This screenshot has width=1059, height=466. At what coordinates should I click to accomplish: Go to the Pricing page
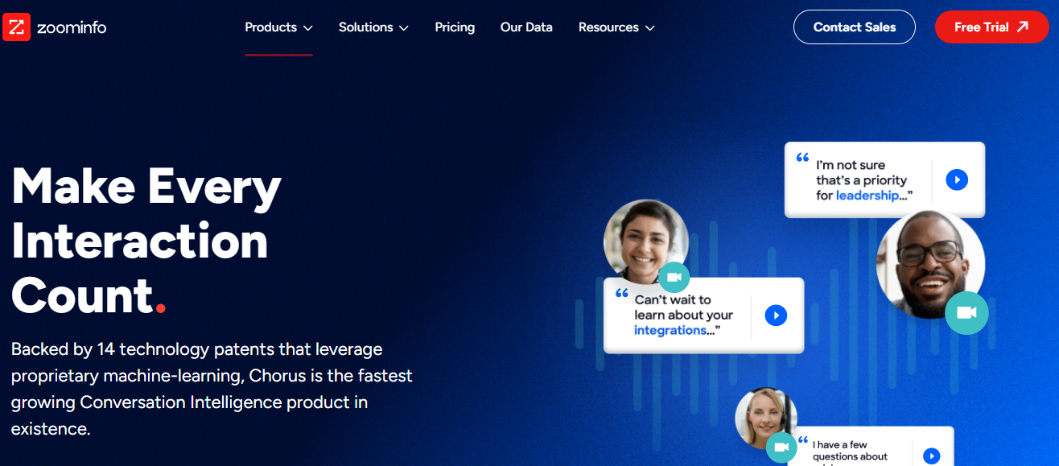(455, 27)
